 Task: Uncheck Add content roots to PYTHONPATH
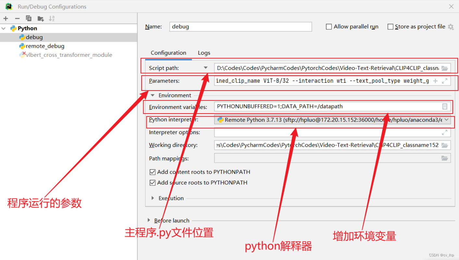152,172
